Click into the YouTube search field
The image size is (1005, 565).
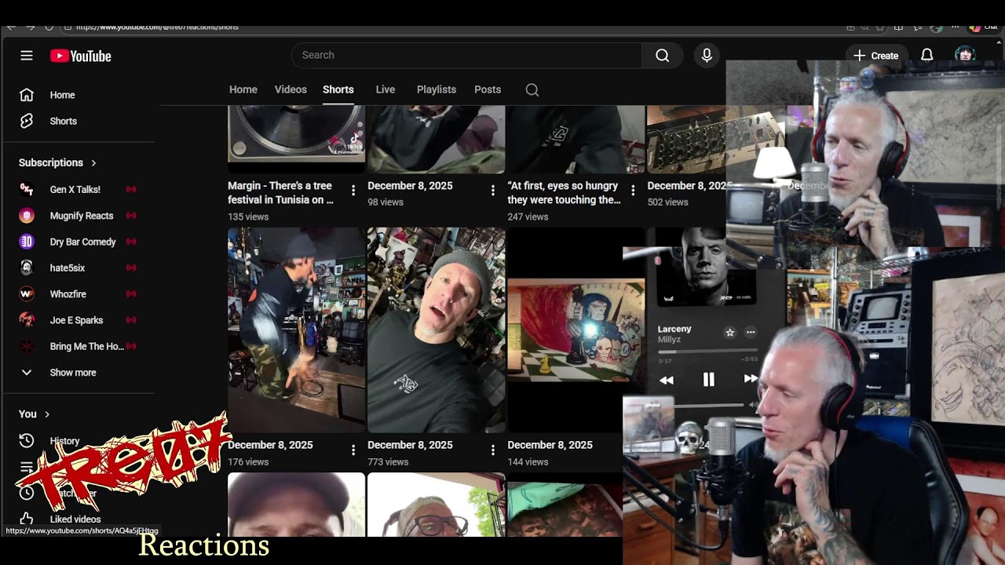point(467,55)
